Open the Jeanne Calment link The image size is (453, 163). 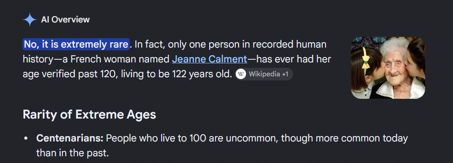[210, 59]
